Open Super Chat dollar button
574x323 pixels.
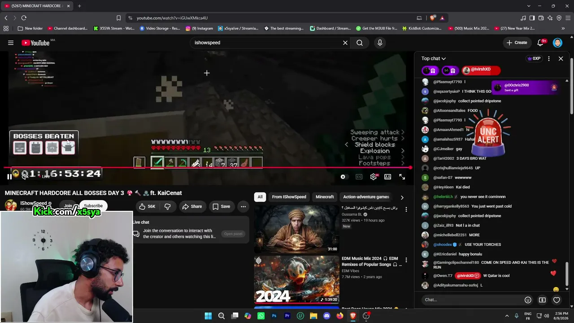[x=542, y=300]
